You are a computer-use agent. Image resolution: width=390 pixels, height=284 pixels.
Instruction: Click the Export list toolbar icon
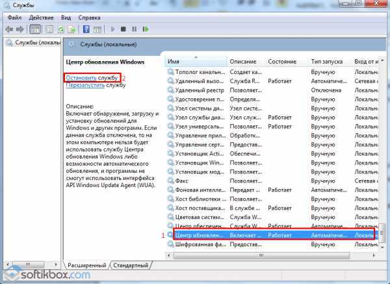click(71, 29)
